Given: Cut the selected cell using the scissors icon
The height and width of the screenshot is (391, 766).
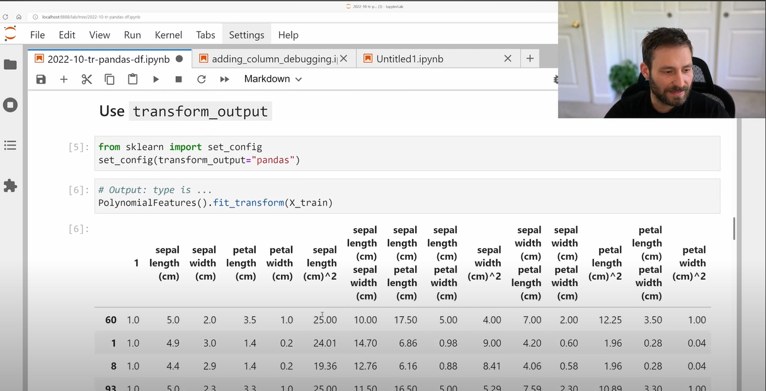Looking at the screenshot, I should (x=87, y=79).
